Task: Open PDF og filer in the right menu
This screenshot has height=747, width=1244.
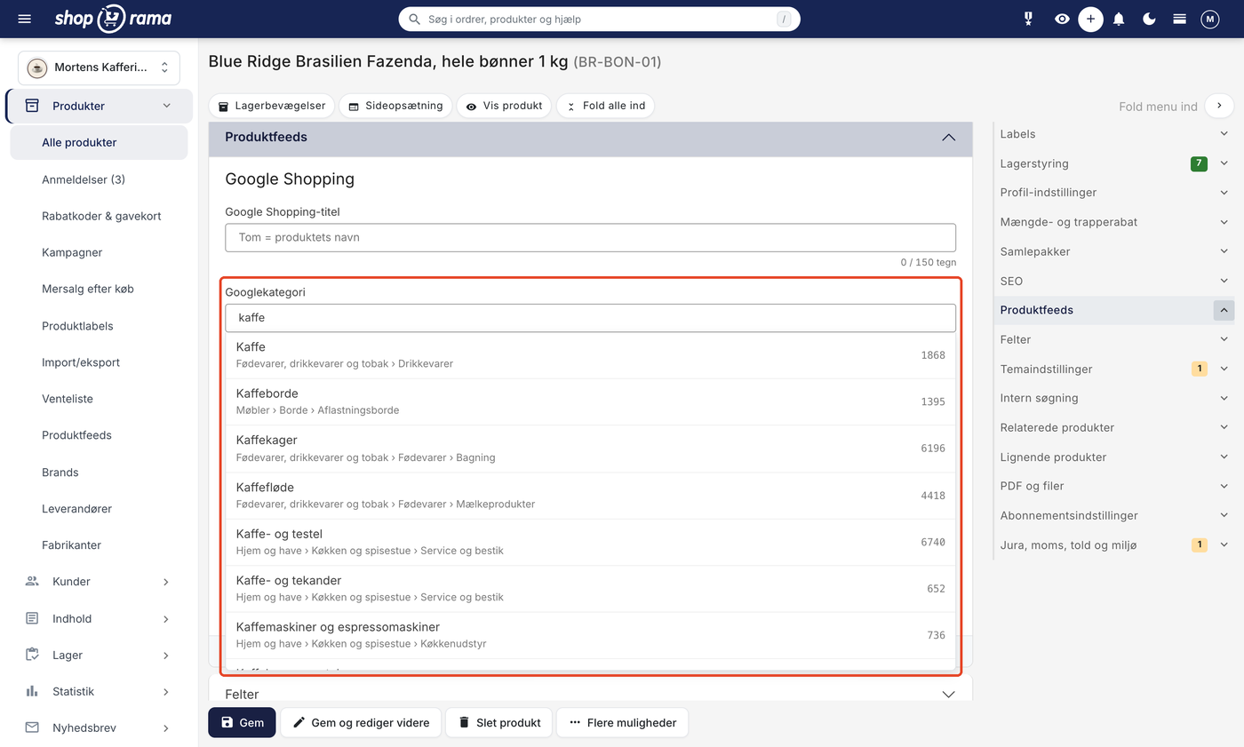Action: [x=1114, y=486]
